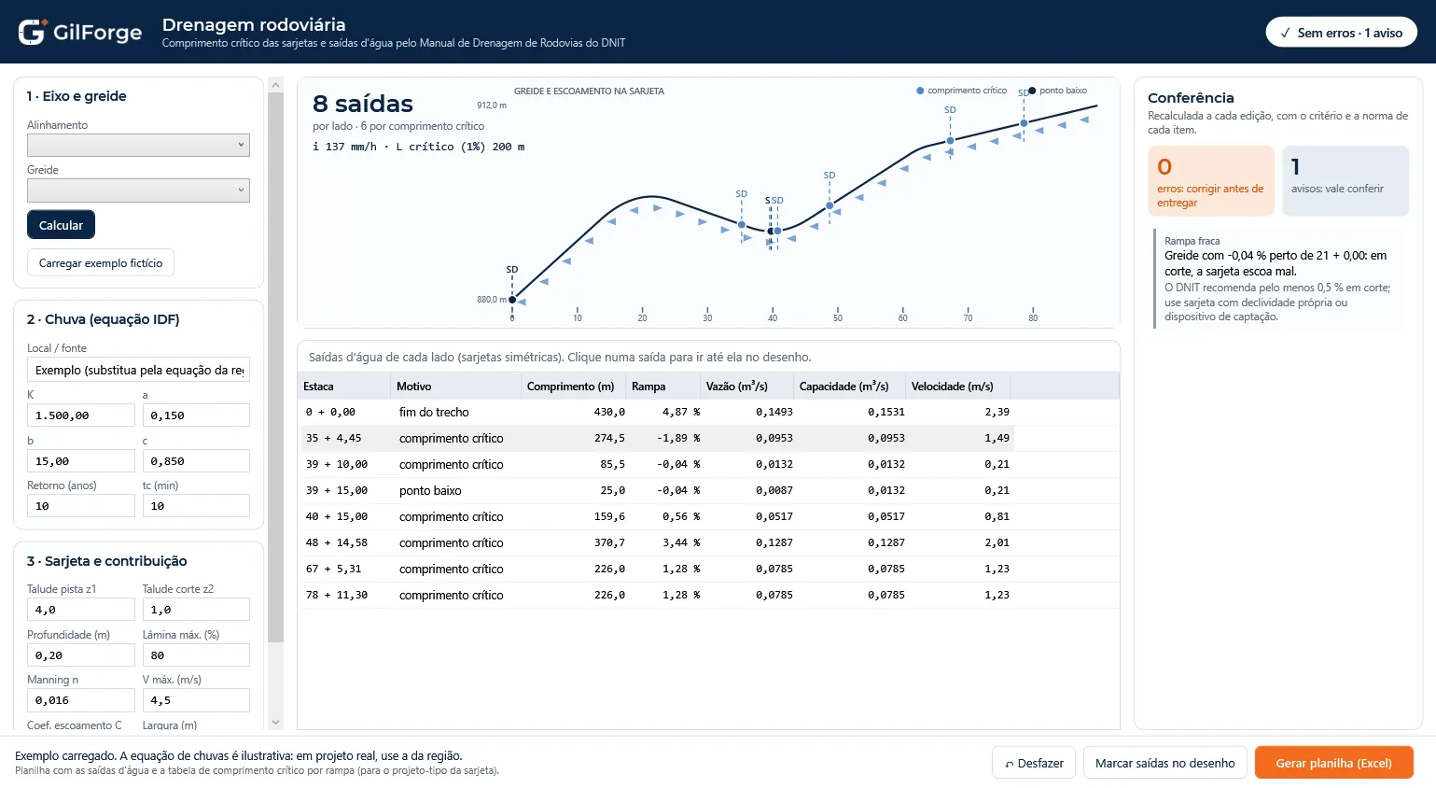This screenshot has width=1436, height=788.
Task: Click the 1 avisos summary card
Action: (x=1345, y=181)
